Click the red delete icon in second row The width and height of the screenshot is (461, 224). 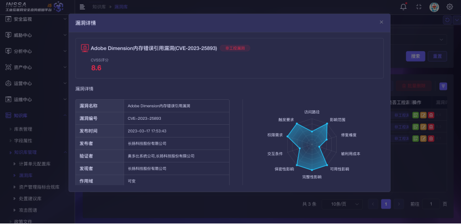click(430, 127)
